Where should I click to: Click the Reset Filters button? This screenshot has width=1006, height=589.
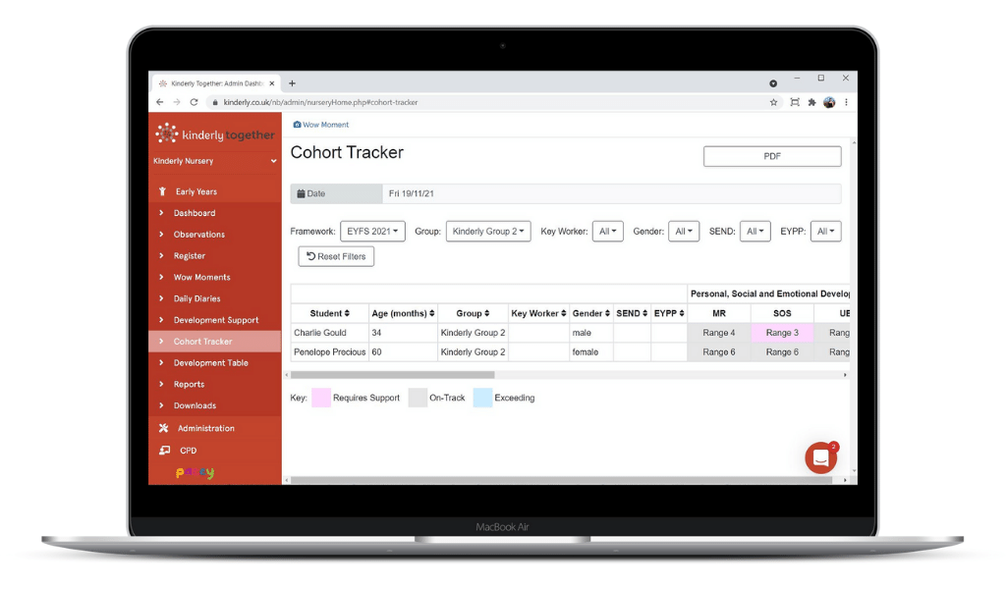click(x=336, y=256)
